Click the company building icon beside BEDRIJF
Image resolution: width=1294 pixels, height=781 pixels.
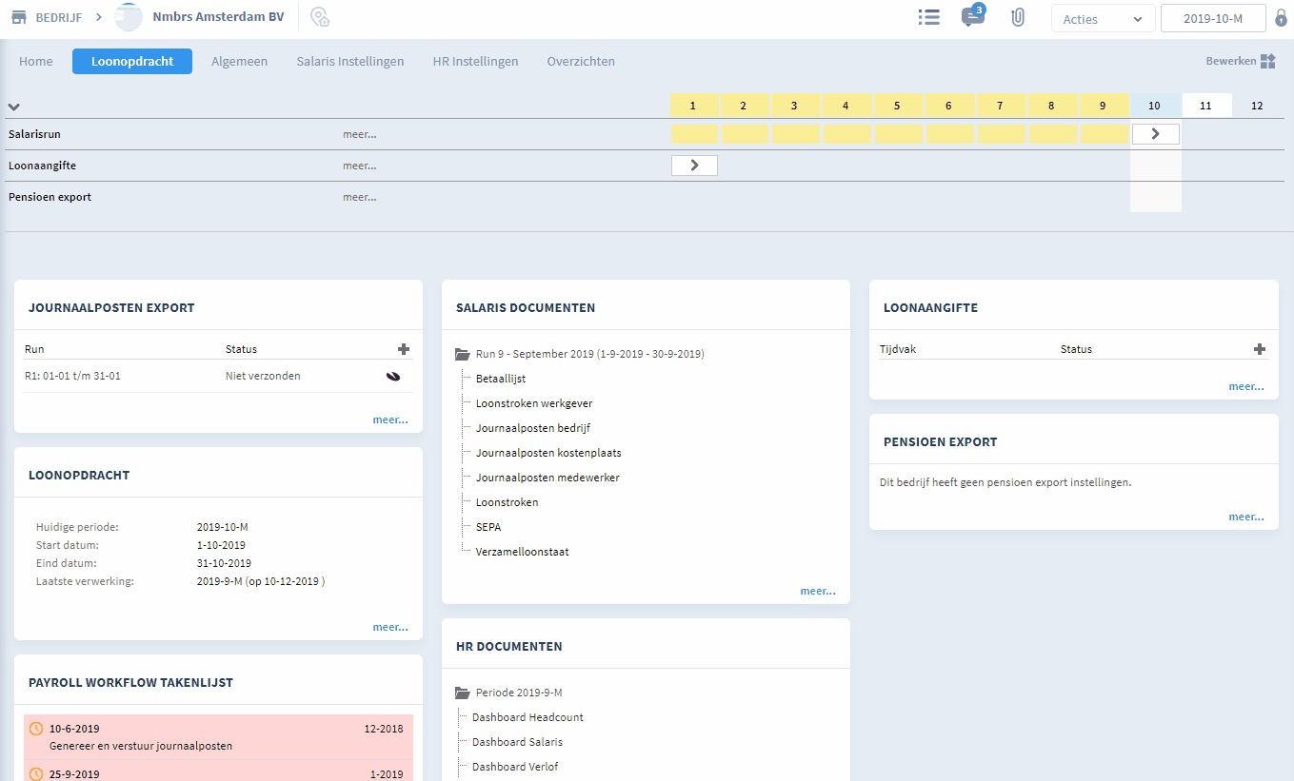click(18, 18)
